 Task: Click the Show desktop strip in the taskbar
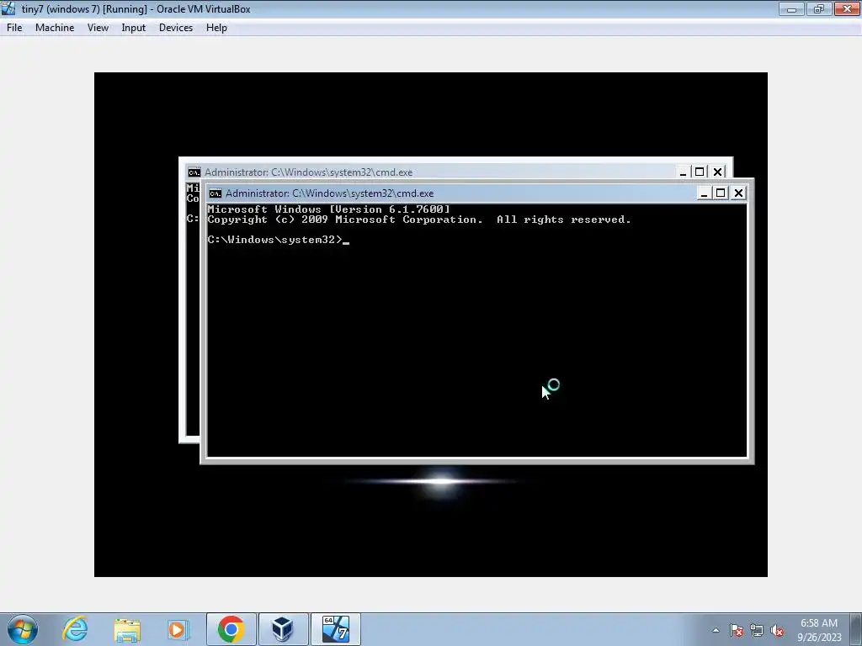coord(856,629)
